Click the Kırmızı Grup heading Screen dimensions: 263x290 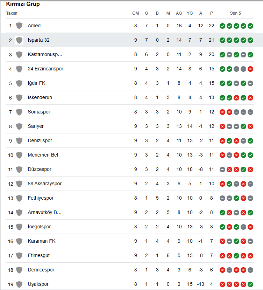(23, 4)
